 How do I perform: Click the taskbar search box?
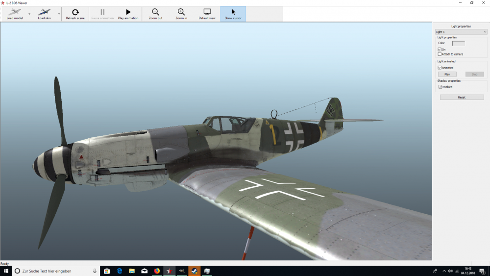pyautogui.click(x=56, y=271)
